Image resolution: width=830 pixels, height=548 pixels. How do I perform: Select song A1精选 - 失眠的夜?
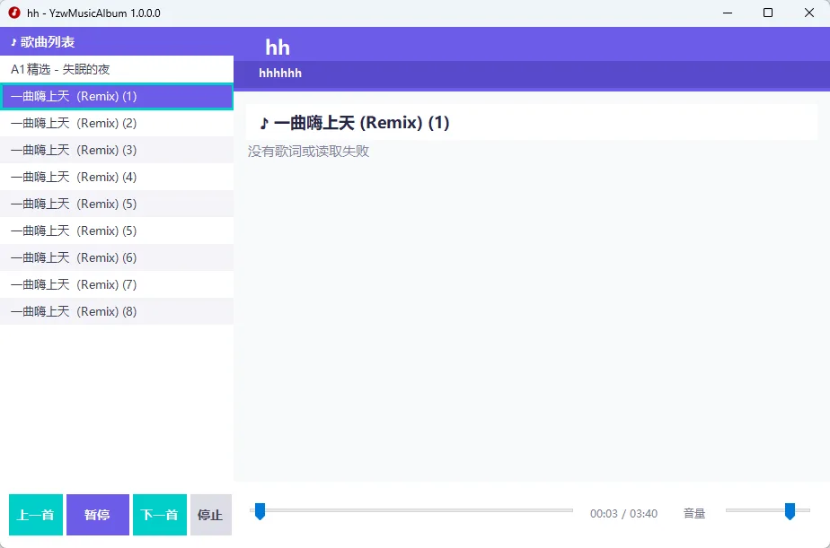[117, 69]
